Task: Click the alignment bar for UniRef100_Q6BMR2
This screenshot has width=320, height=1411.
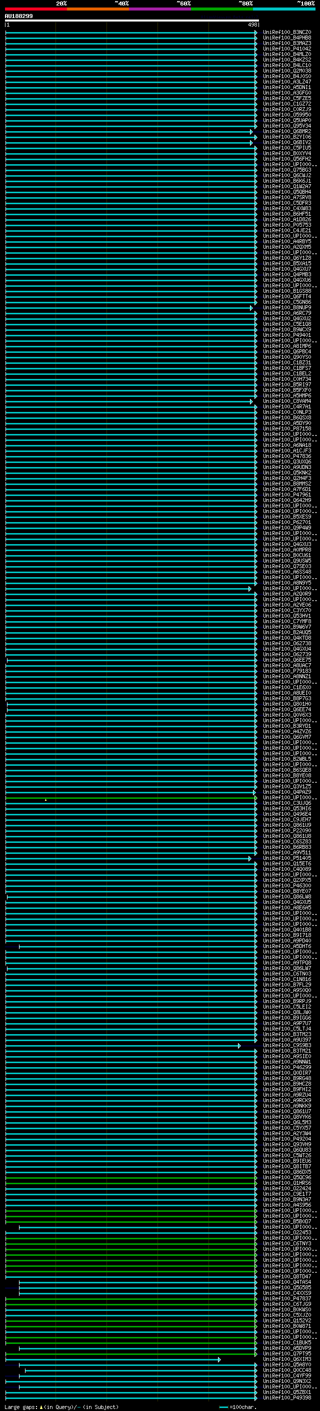Action: [129, 132]
